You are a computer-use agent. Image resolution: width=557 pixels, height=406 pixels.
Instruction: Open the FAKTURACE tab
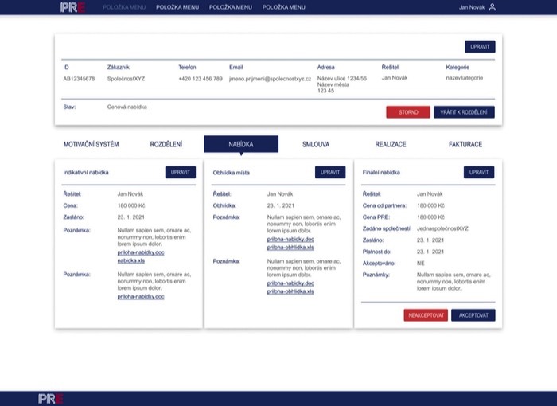(465, 144)
